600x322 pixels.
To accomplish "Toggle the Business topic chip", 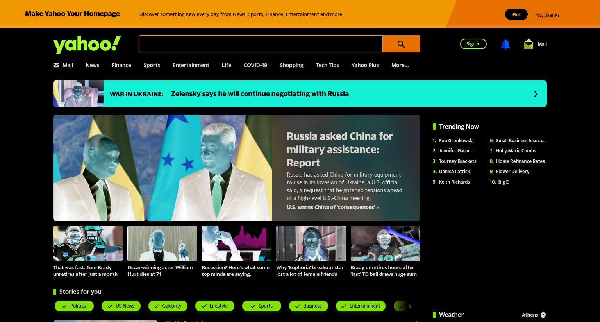I will 309,306.
